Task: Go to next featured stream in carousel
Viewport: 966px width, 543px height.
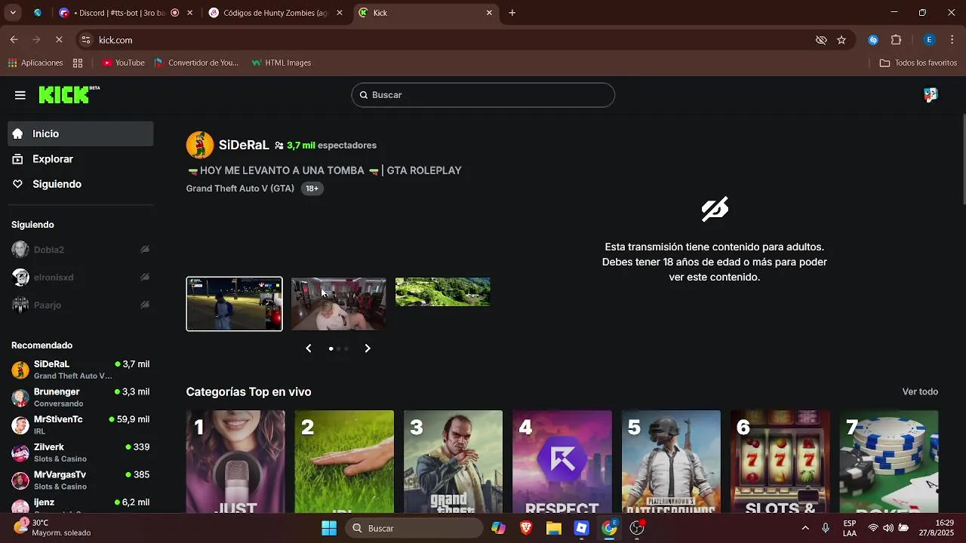Action: 368,348
